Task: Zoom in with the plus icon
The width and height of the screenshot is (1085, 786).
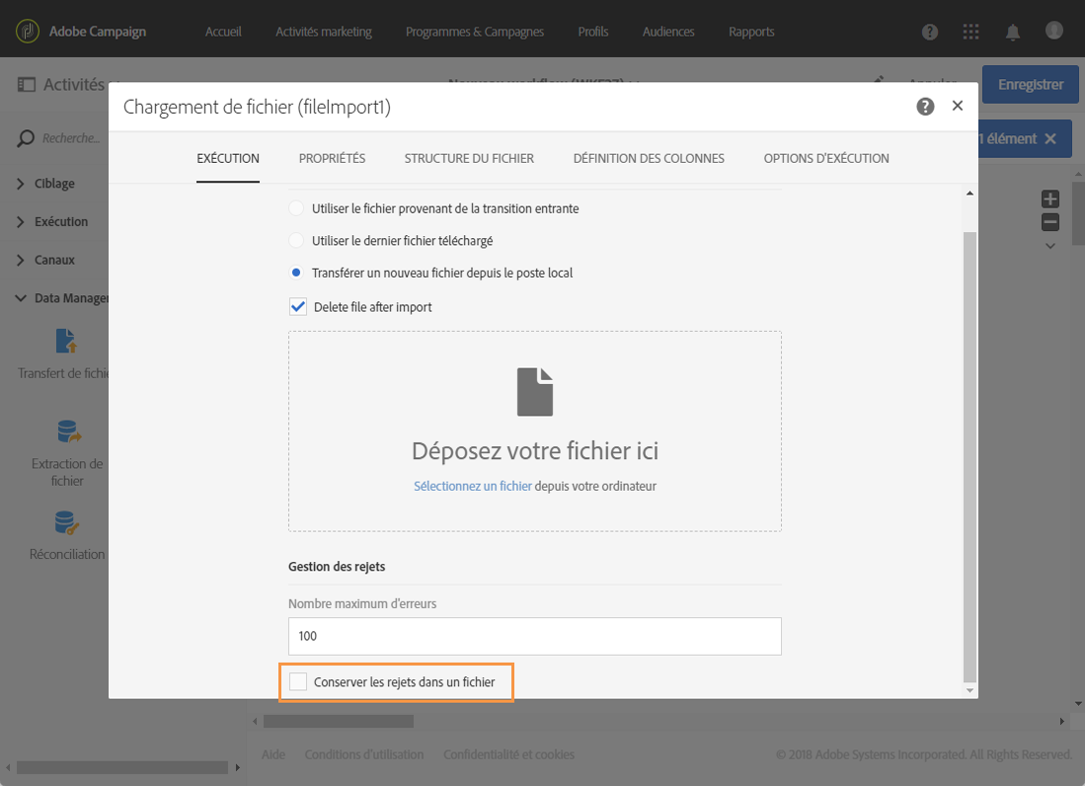Action: [1050, 199]
